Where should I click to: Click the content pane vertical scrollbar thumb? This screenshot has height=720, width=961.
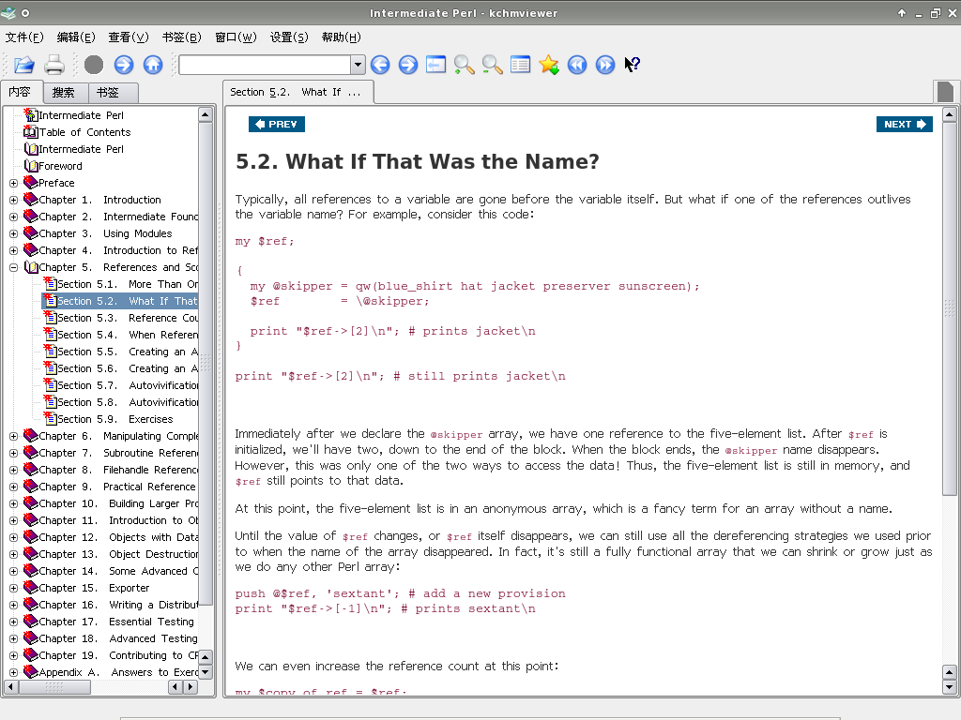point(950,308)
